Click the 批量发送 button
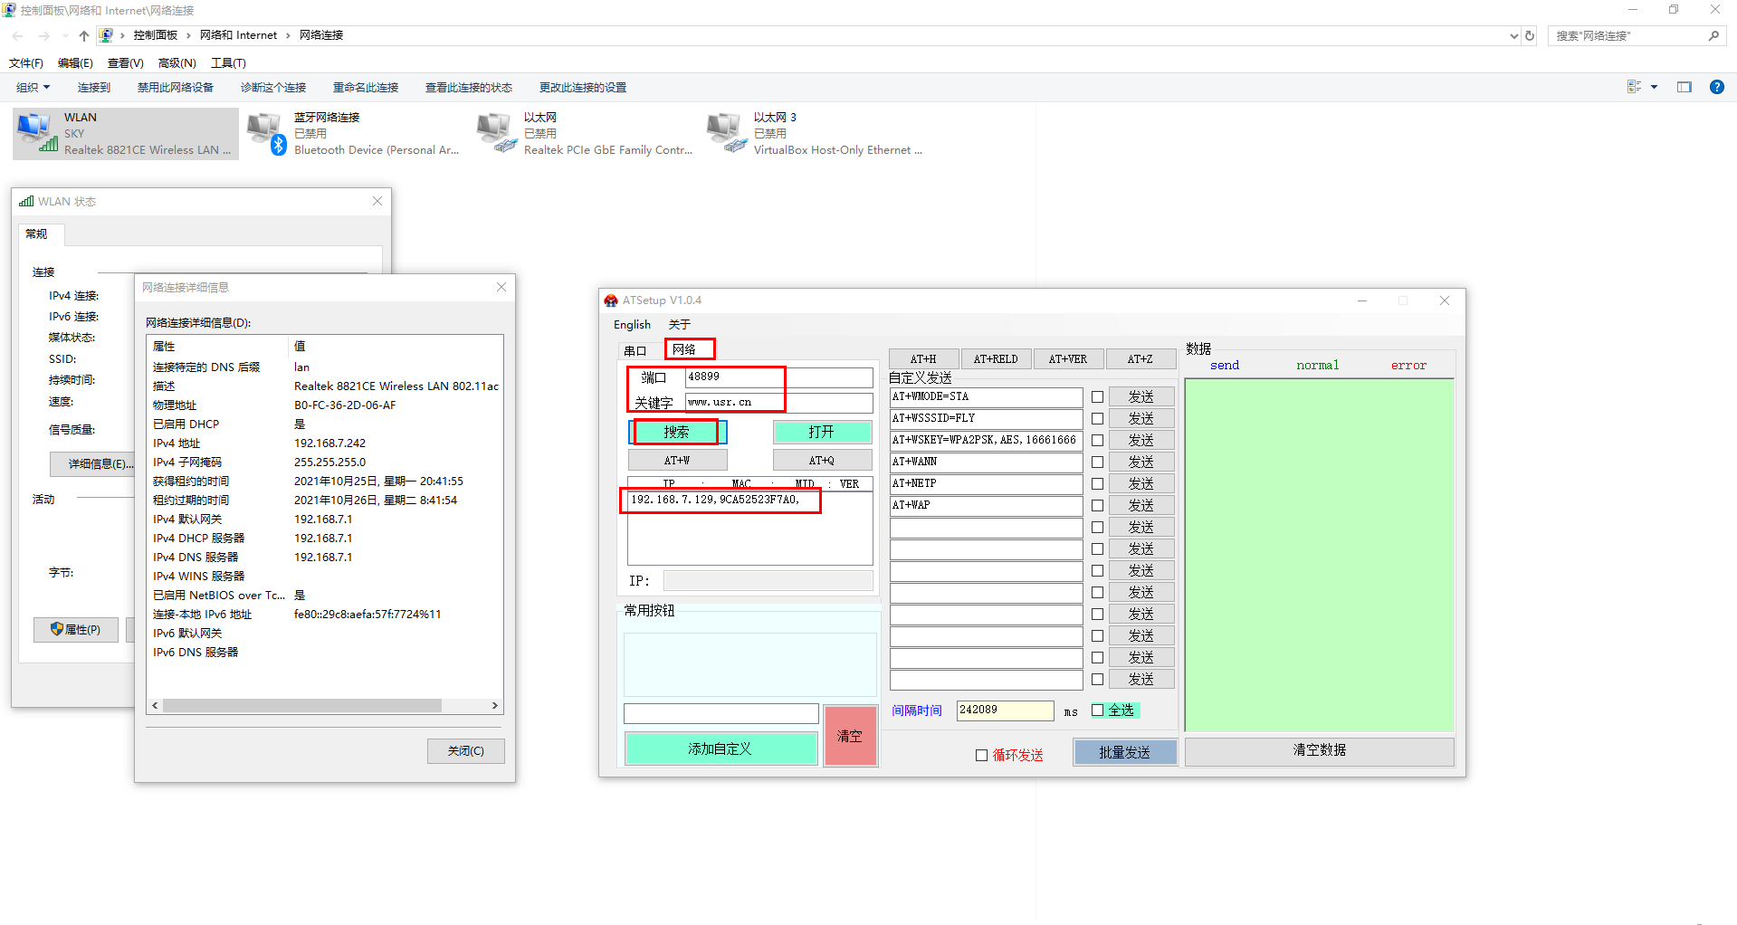 point(1124,752)
